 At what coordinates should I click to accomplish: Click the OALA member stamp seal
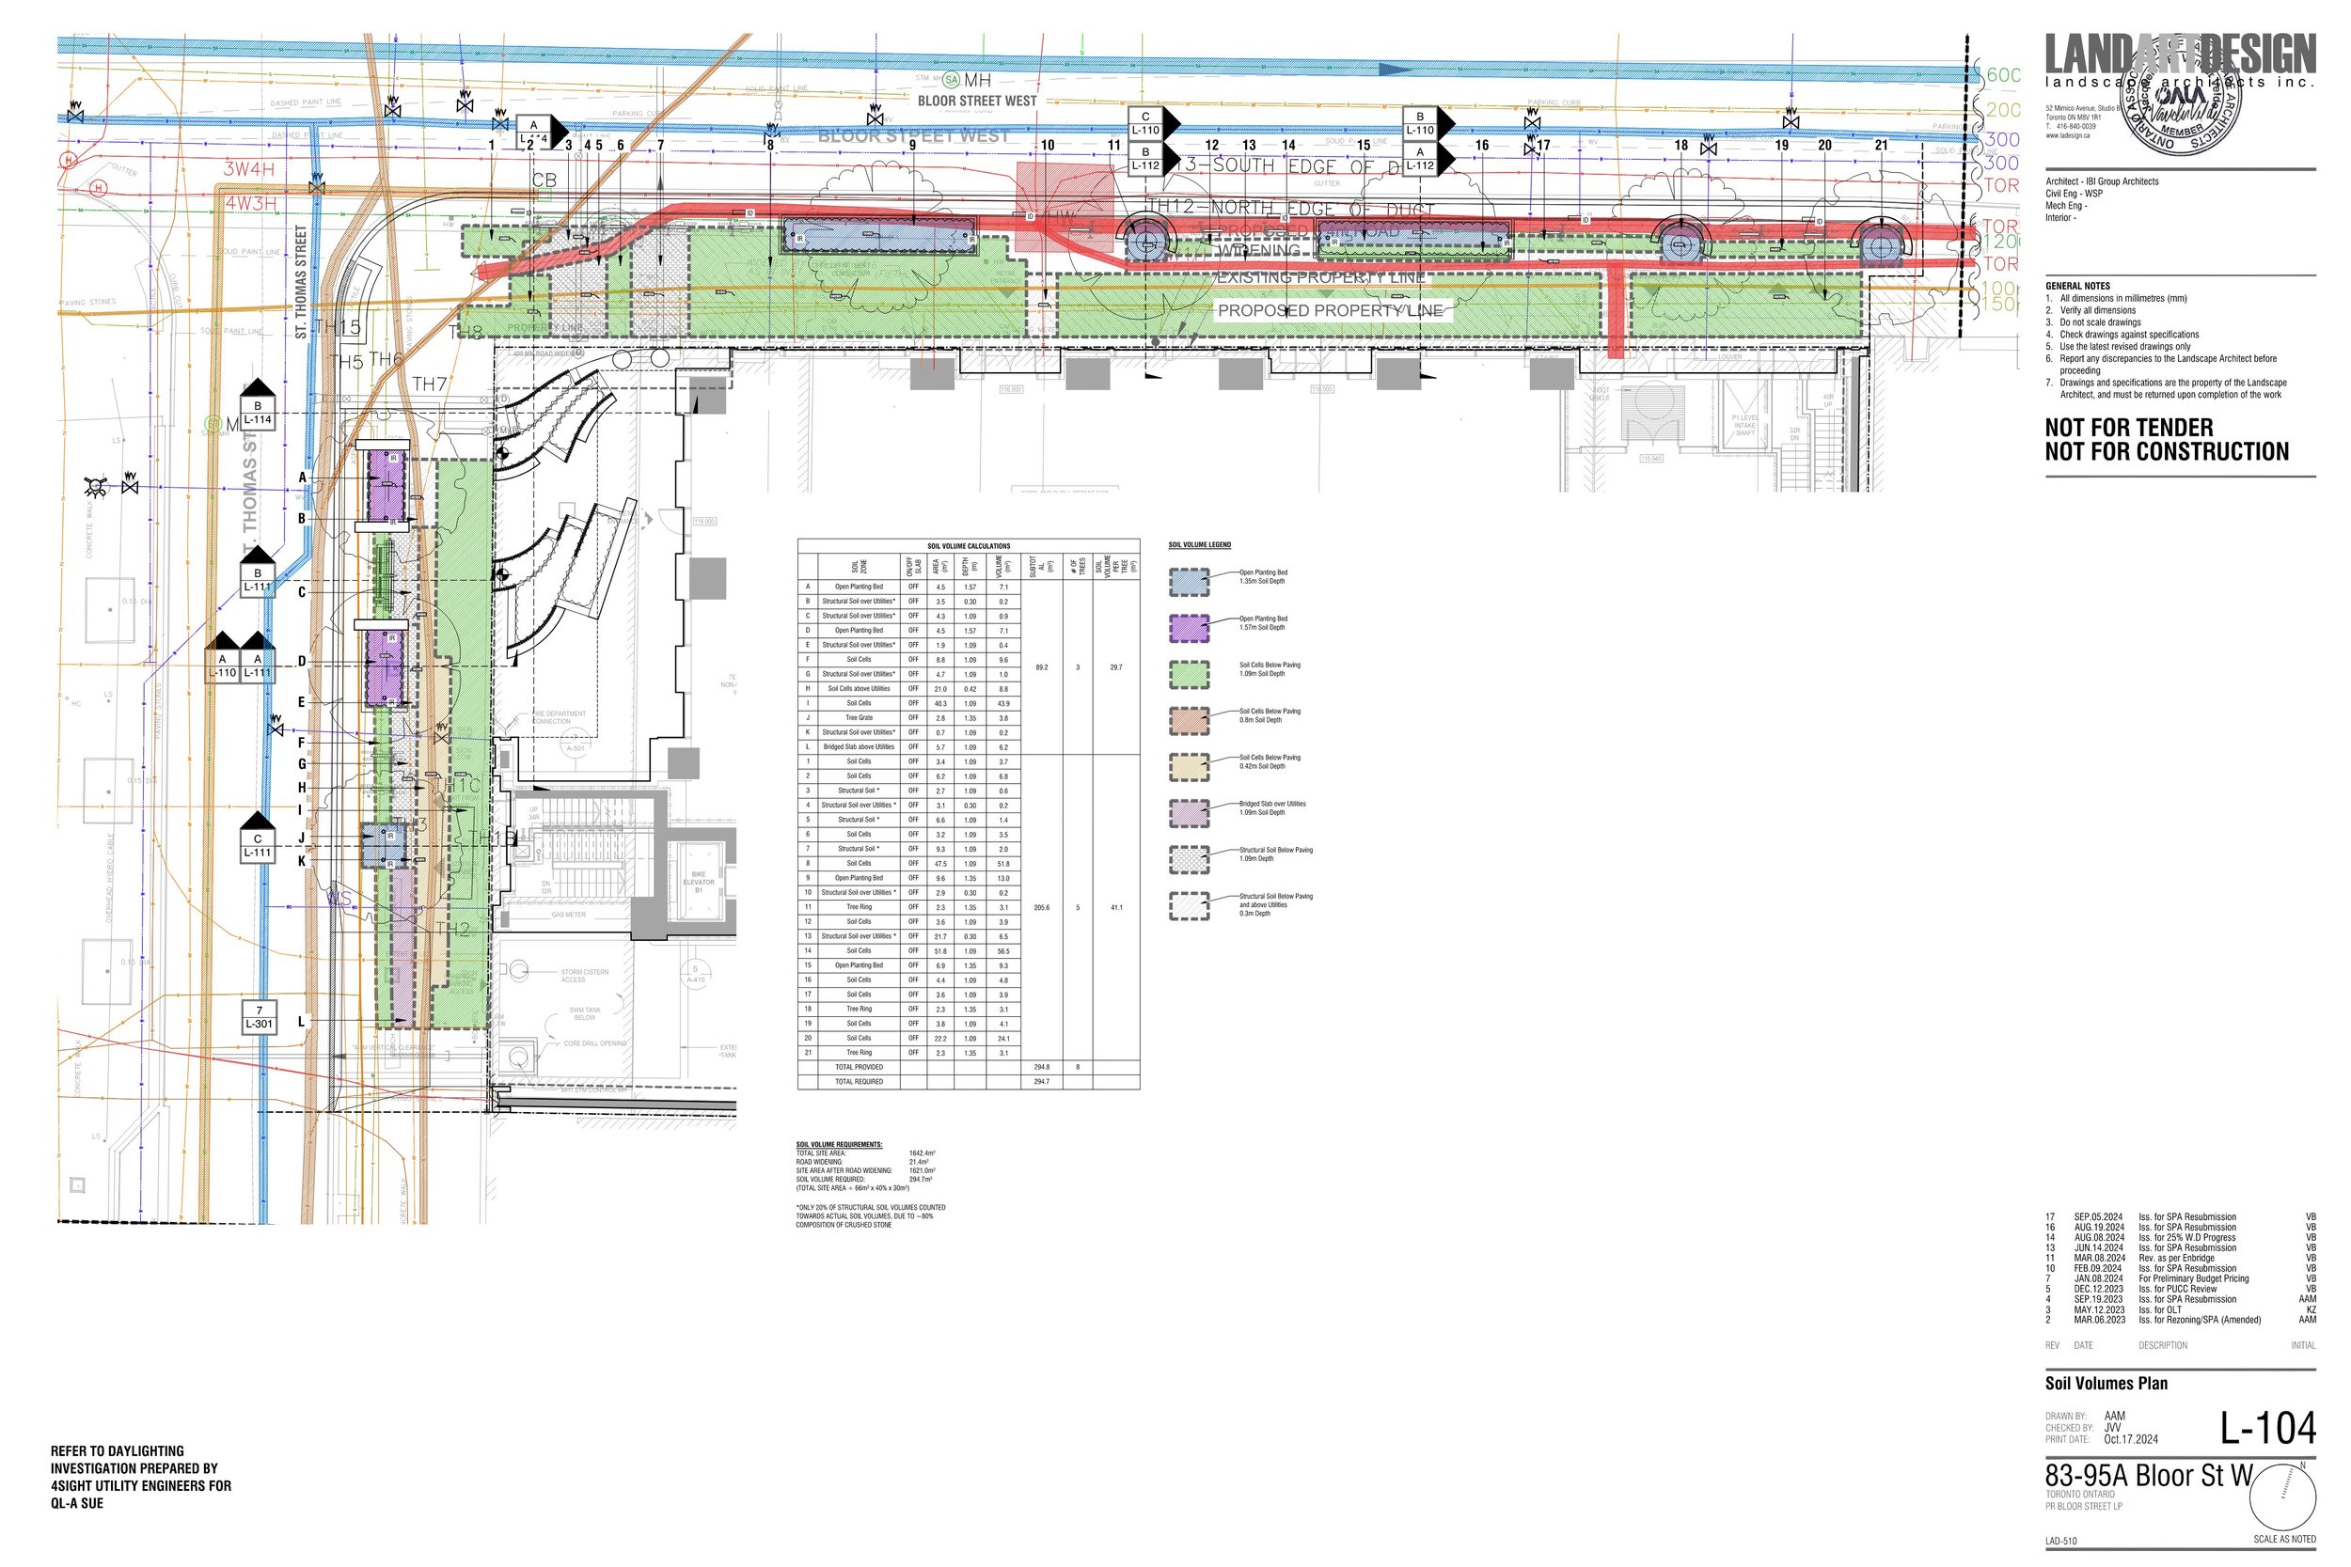pos(2180,97)
